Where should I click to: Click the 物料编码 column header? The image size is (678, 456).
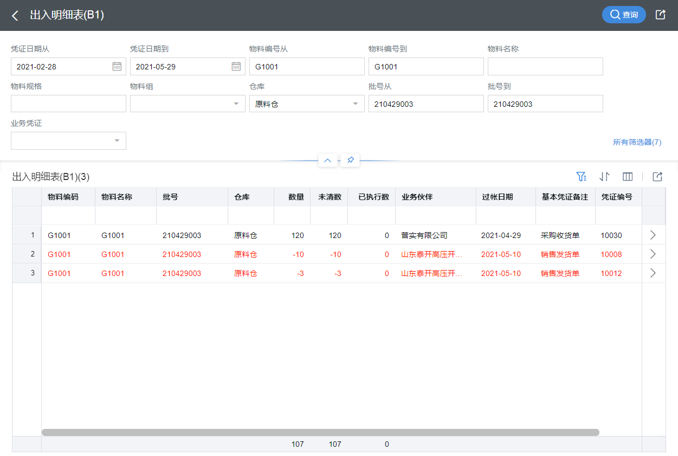[68, 197]
